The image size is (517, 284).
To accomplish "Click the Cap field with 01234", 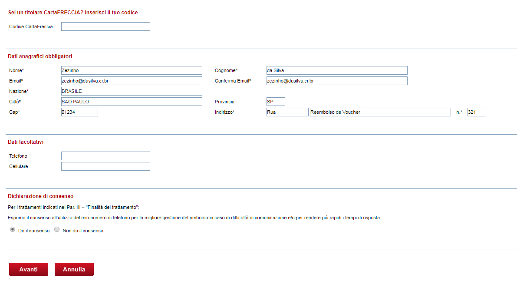I will (79, 112).
